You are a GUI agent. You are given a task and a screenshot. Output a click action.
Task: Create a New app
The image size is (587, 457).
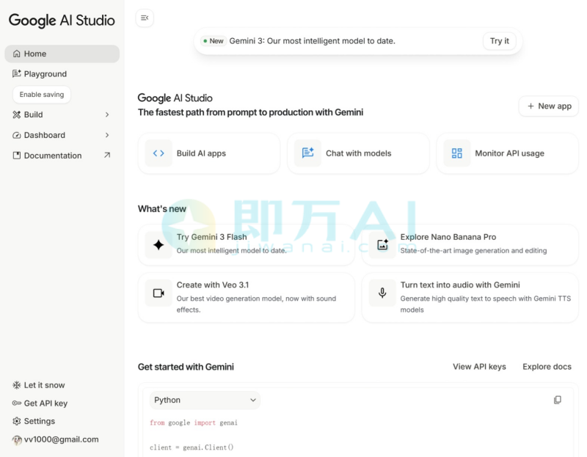pyautogui.click(x=548, y=106)
